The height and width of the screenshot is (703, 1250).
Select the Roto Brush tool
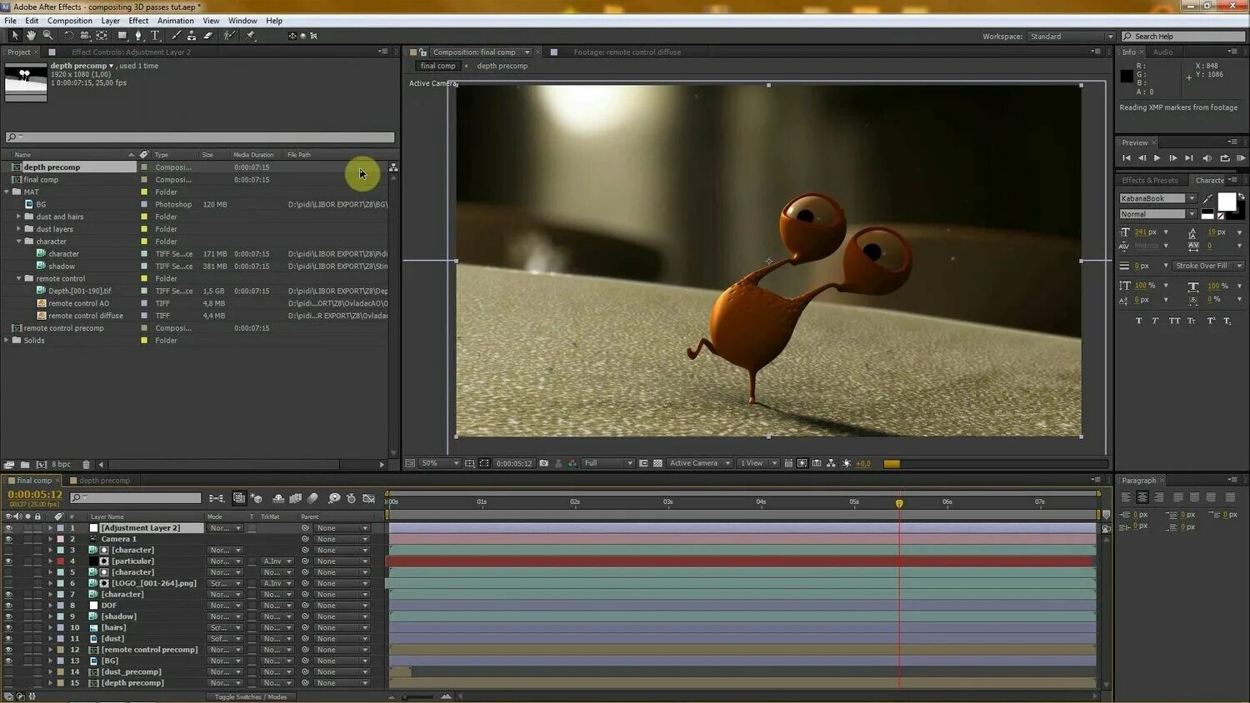point(229,36)
